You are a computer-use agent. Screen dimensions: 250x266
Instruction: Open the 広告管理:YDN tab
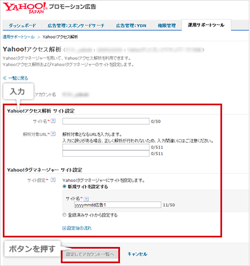click(131, 26)
